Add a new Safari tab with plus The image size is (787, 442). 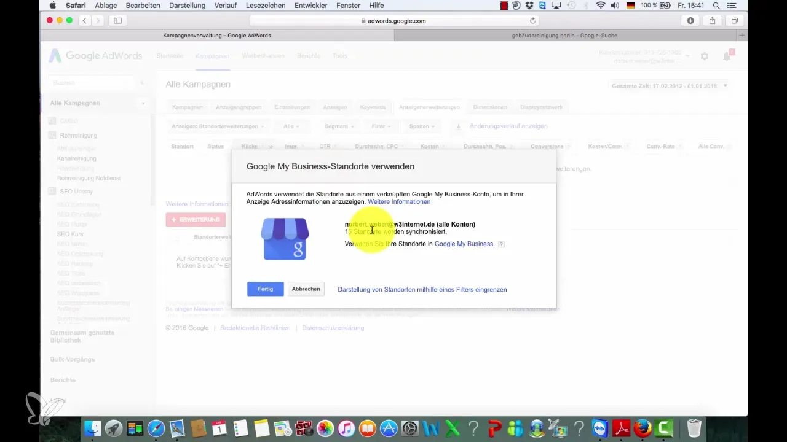point(742,36)
